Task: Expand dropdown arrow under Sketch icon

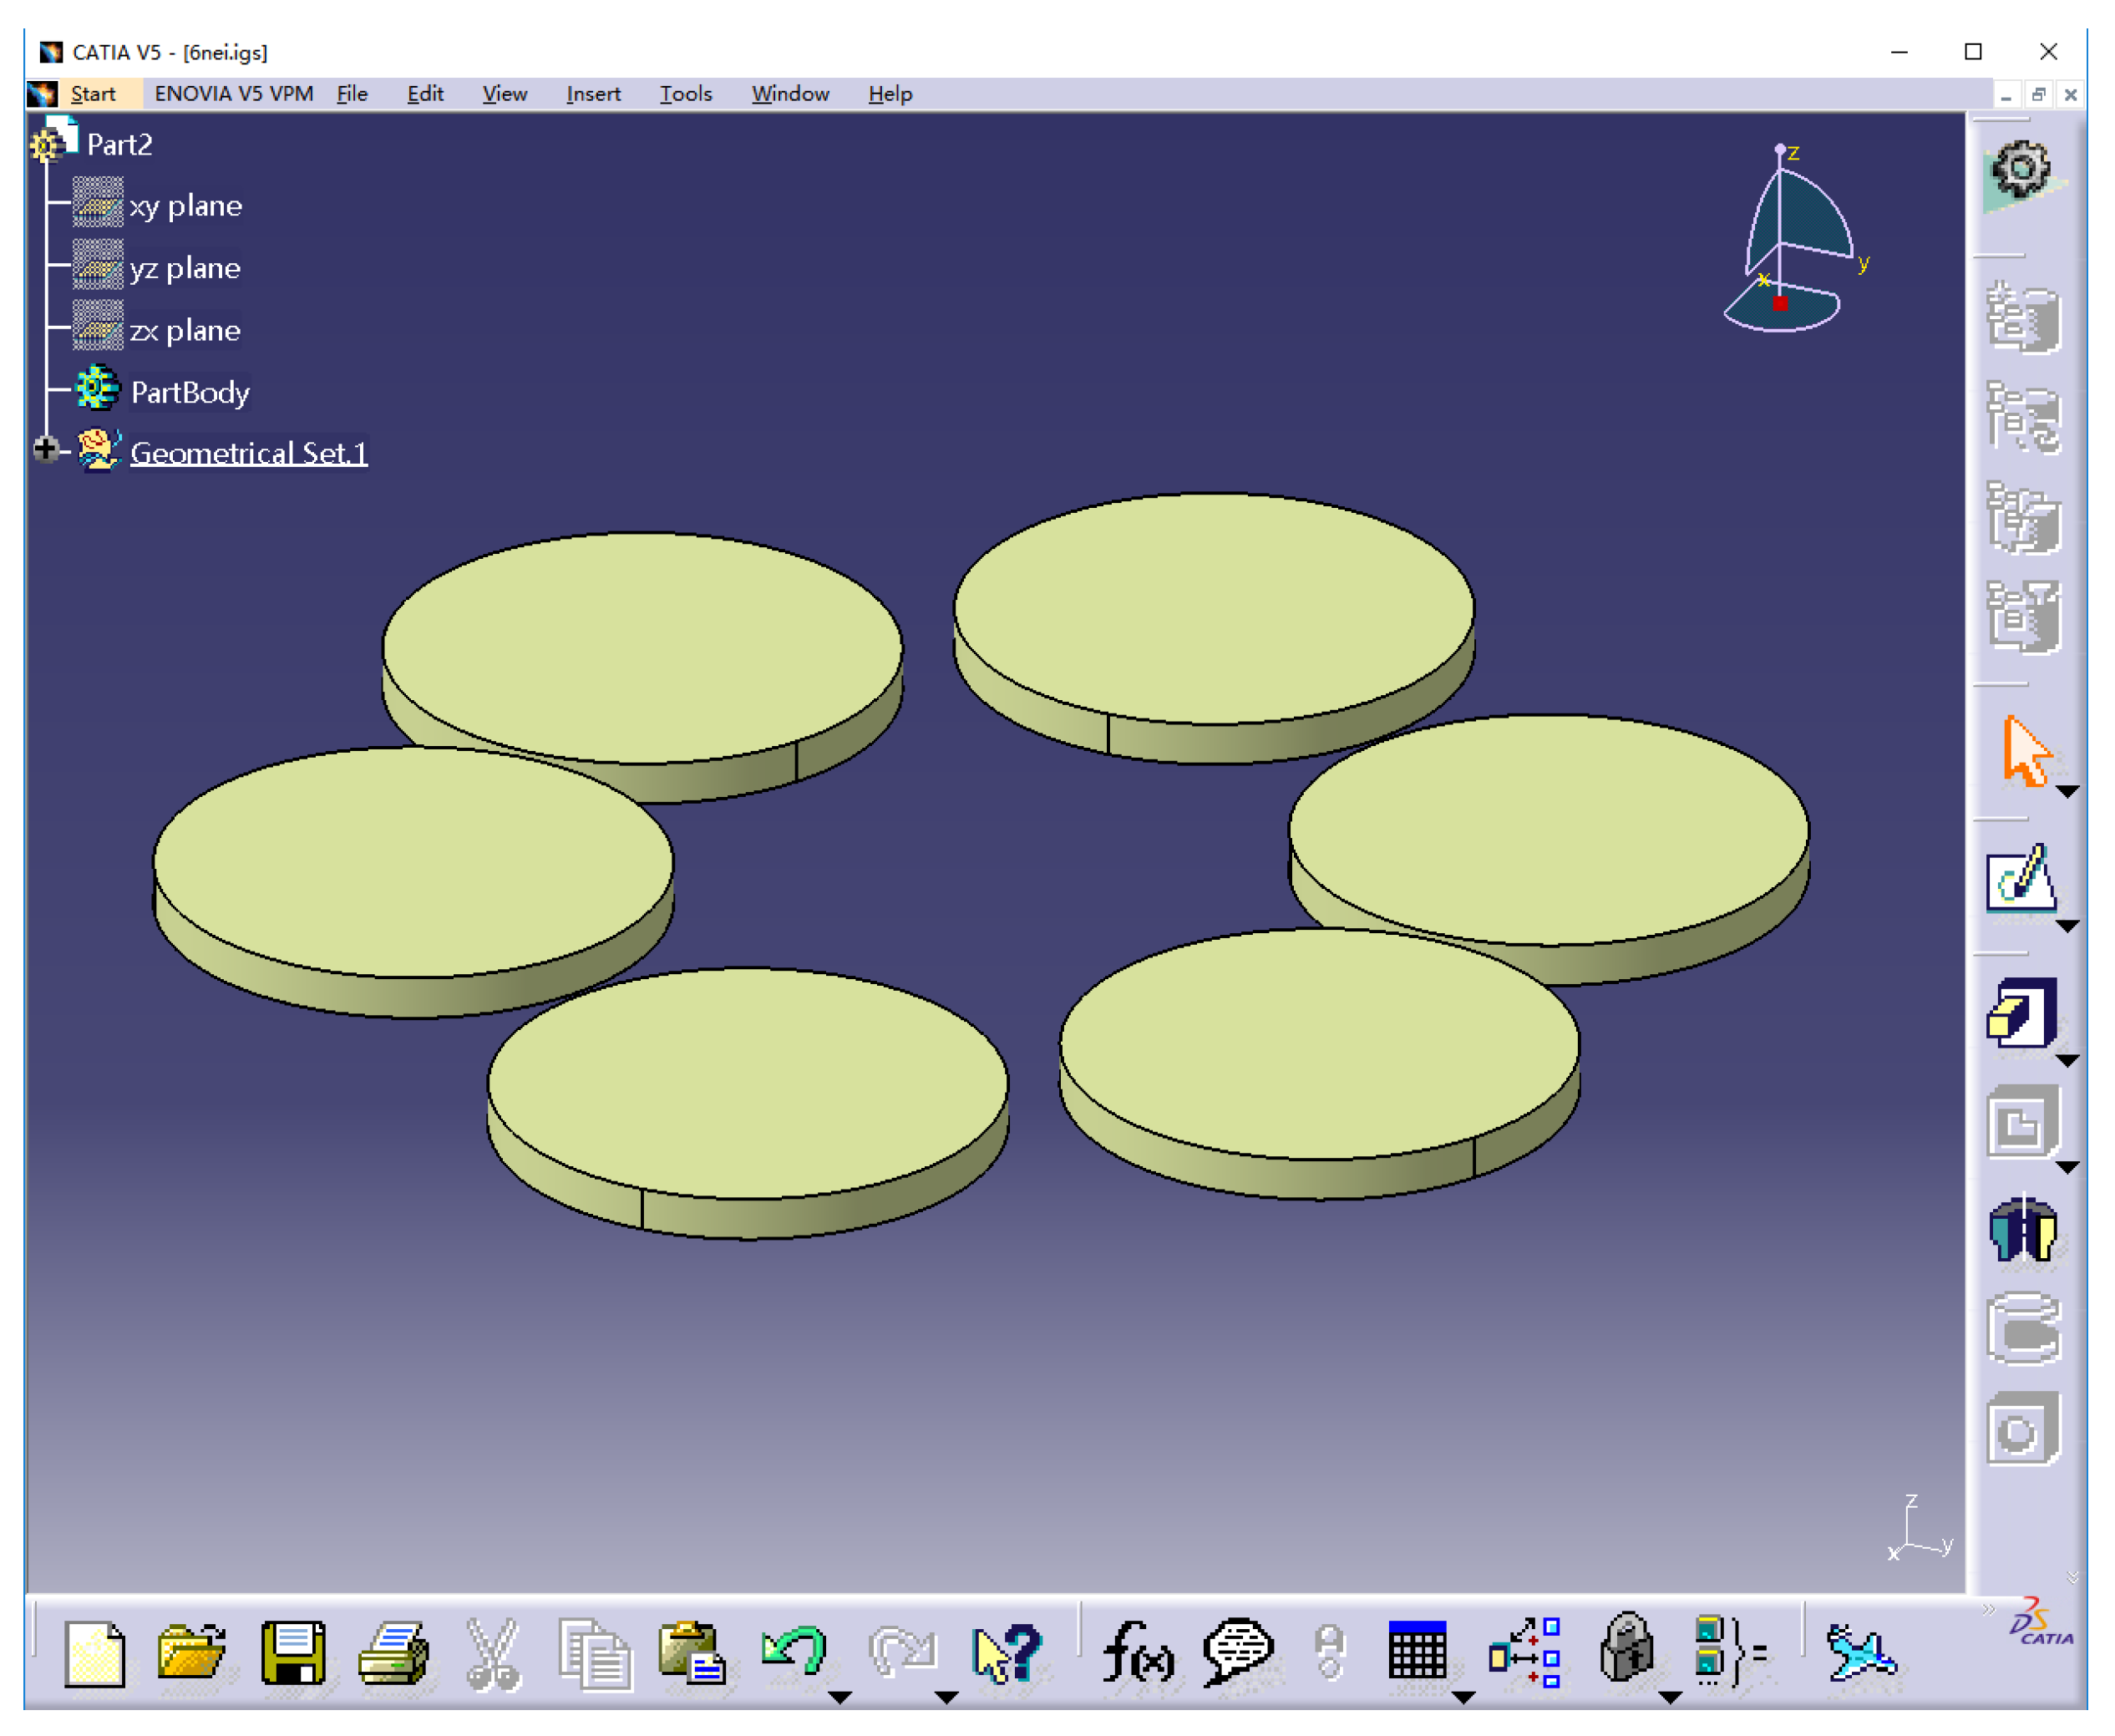Action: pos(2067,926)
